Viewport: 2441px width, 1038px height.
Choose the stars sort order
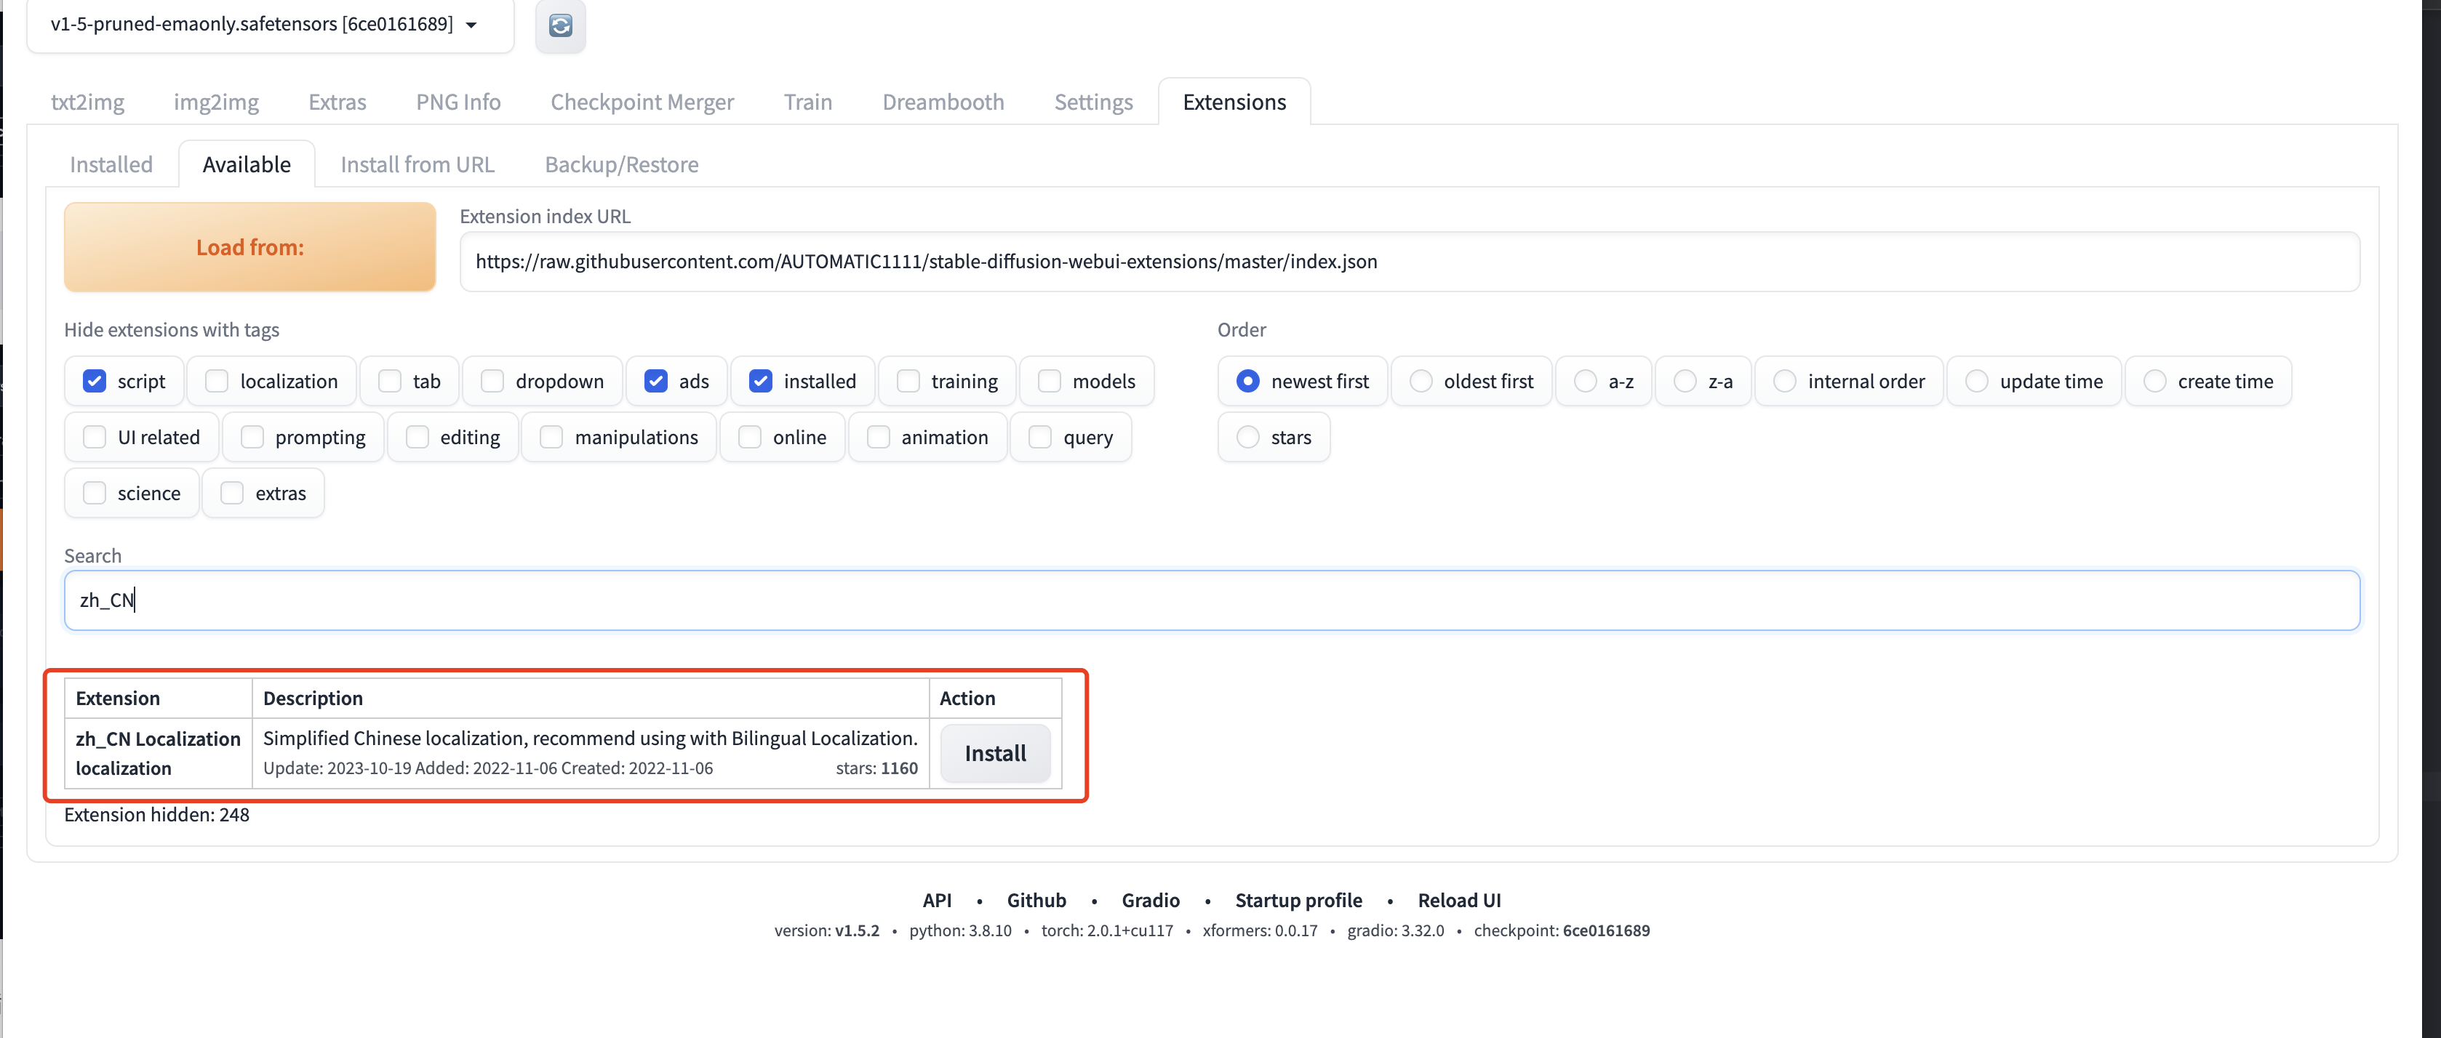click(1248, 437)
